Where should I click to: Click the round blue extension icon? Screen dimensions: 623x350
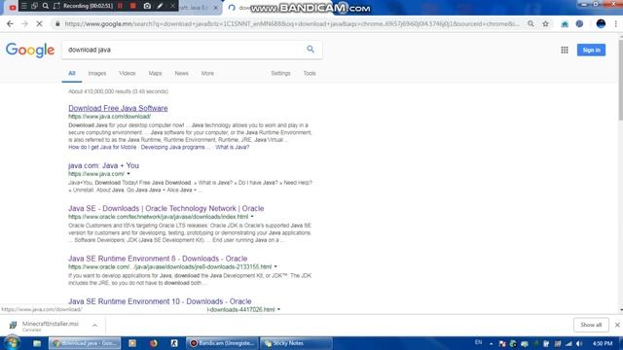point(580,23)
